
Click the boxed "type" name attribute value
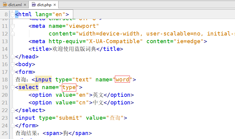[x=69, y=87]
